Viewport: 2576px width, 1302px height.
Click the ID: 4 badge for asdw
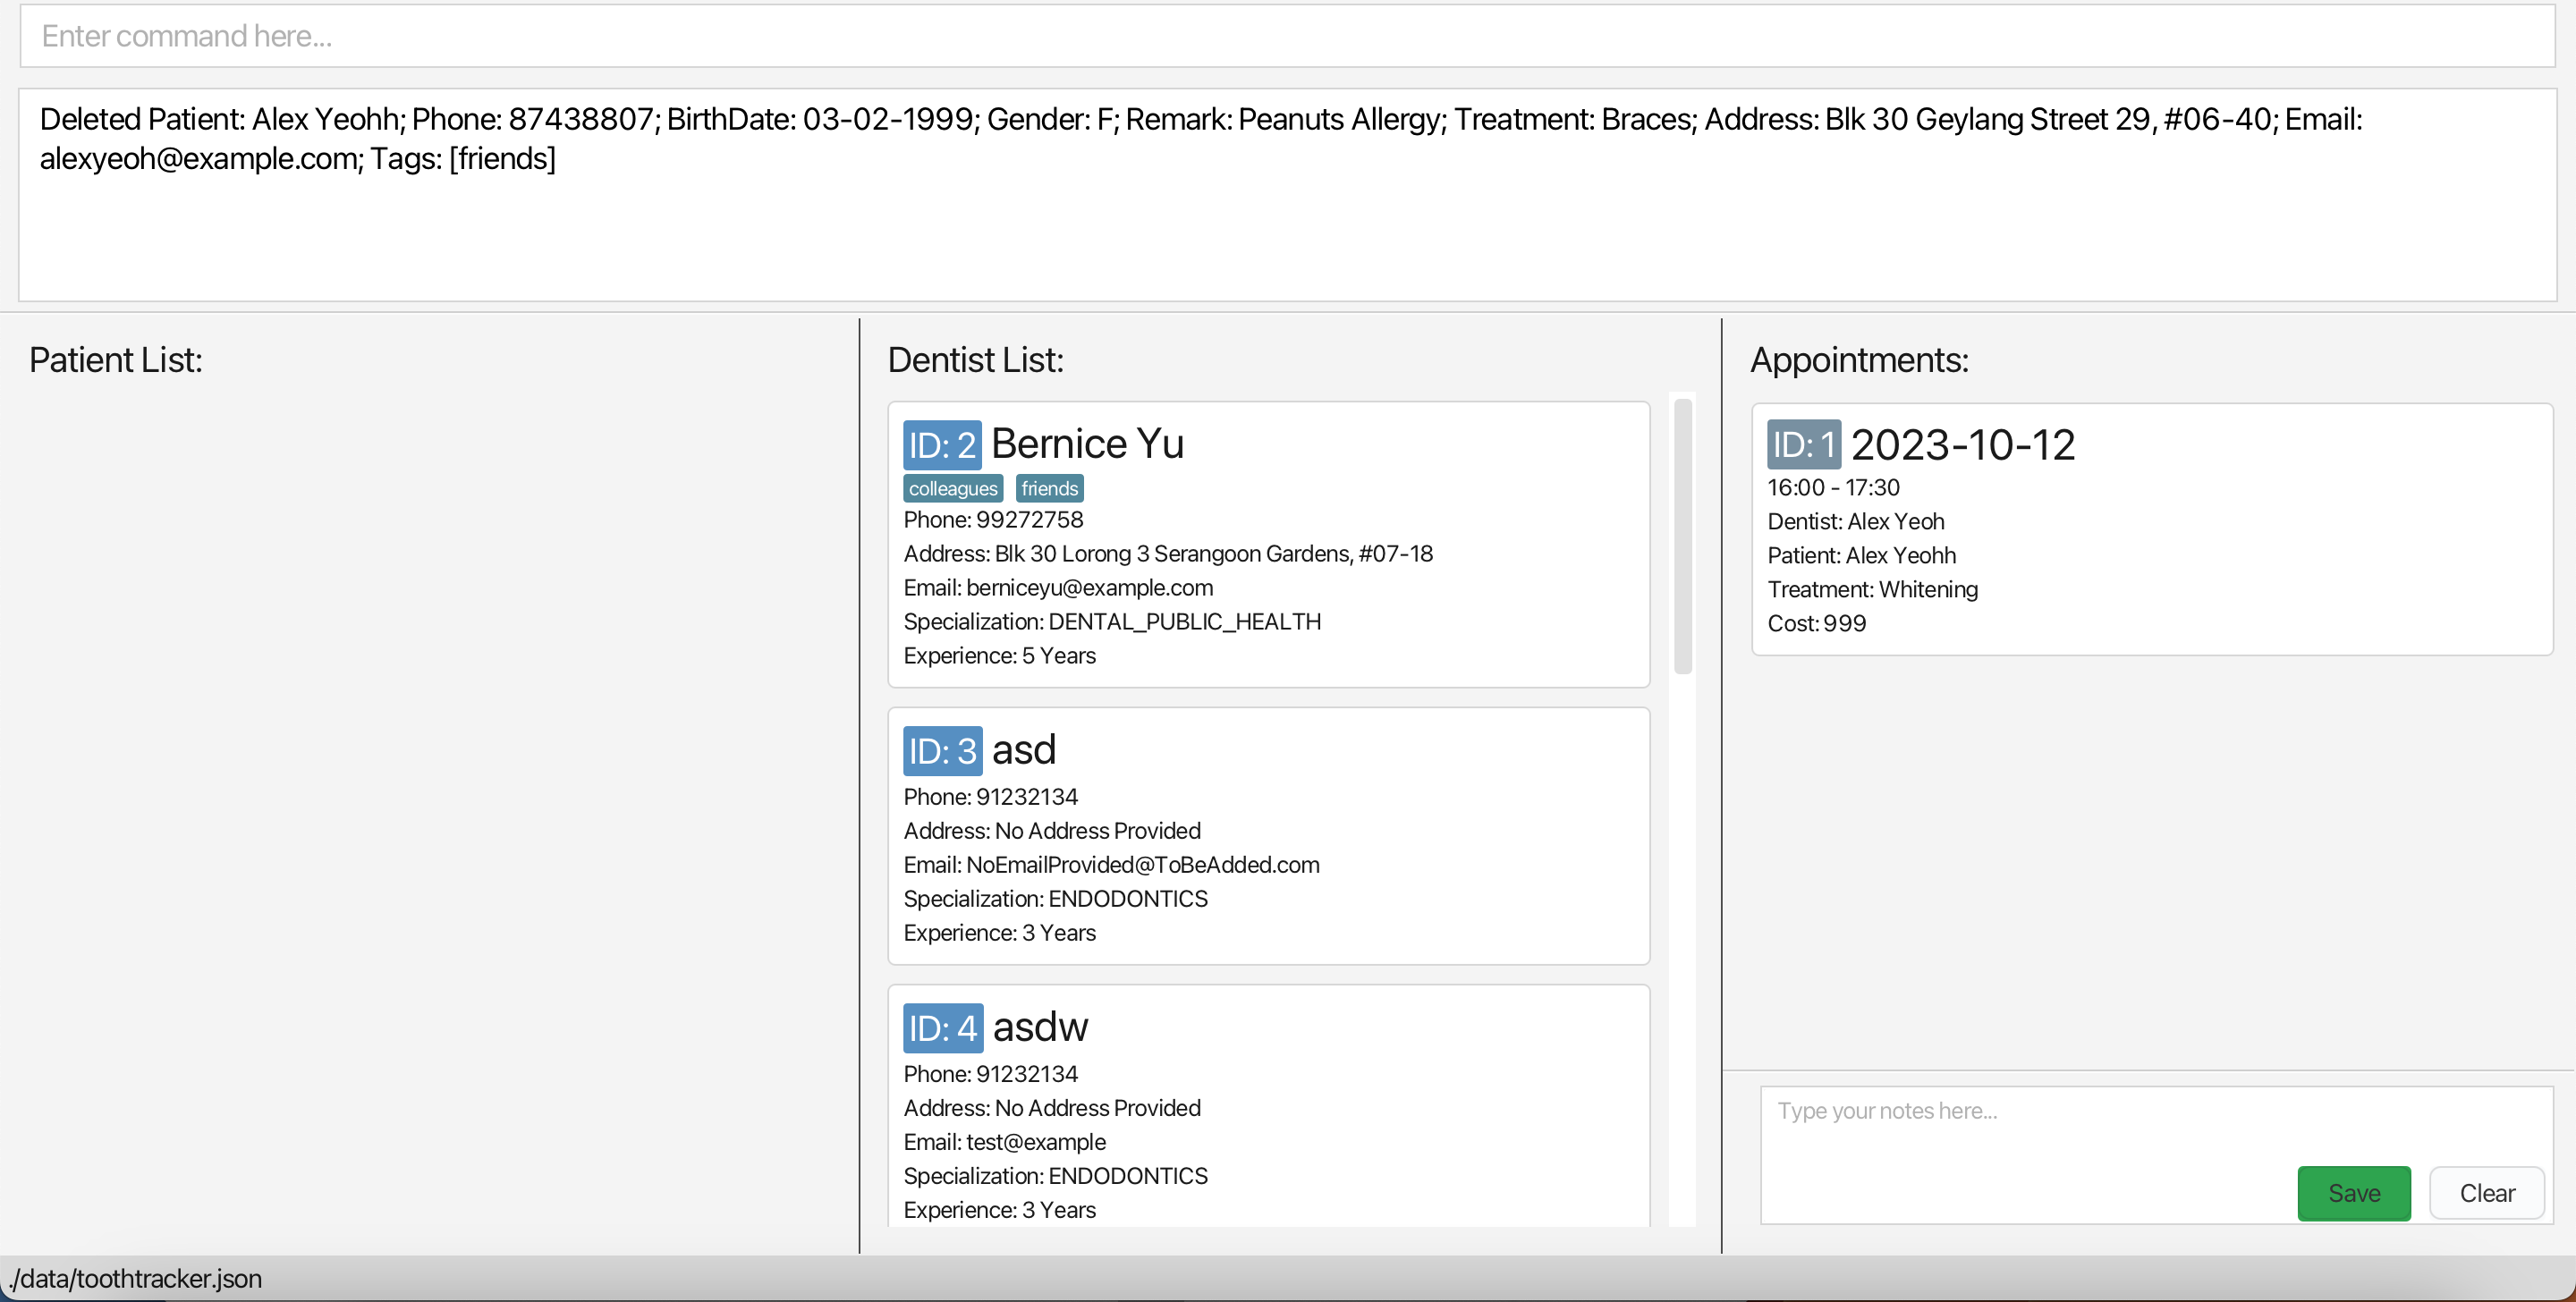(942, 1028)
